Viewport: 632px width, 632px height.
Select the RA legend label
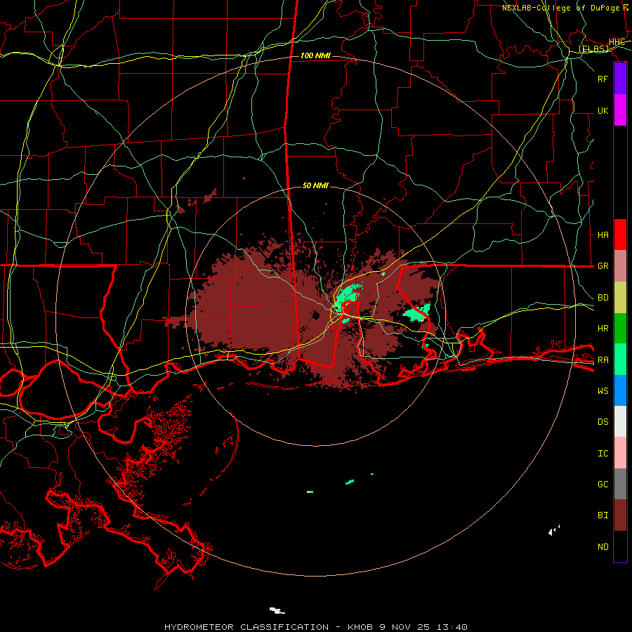tap(603, 360)
